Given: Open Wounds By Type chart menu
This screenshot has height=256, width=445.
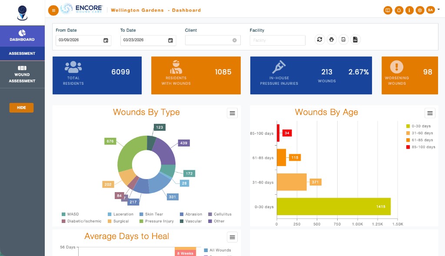Looking at the screenshot, I should pos(232,113).
